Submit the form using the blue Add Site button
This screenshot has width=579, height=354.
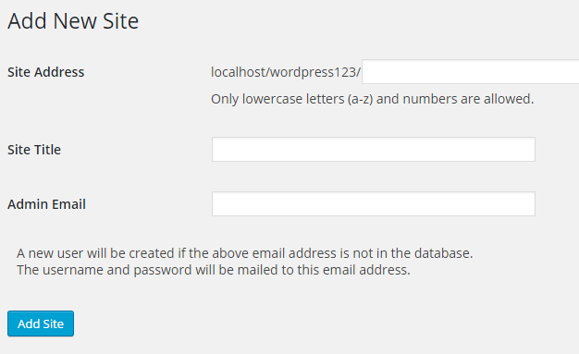point(41,323)
